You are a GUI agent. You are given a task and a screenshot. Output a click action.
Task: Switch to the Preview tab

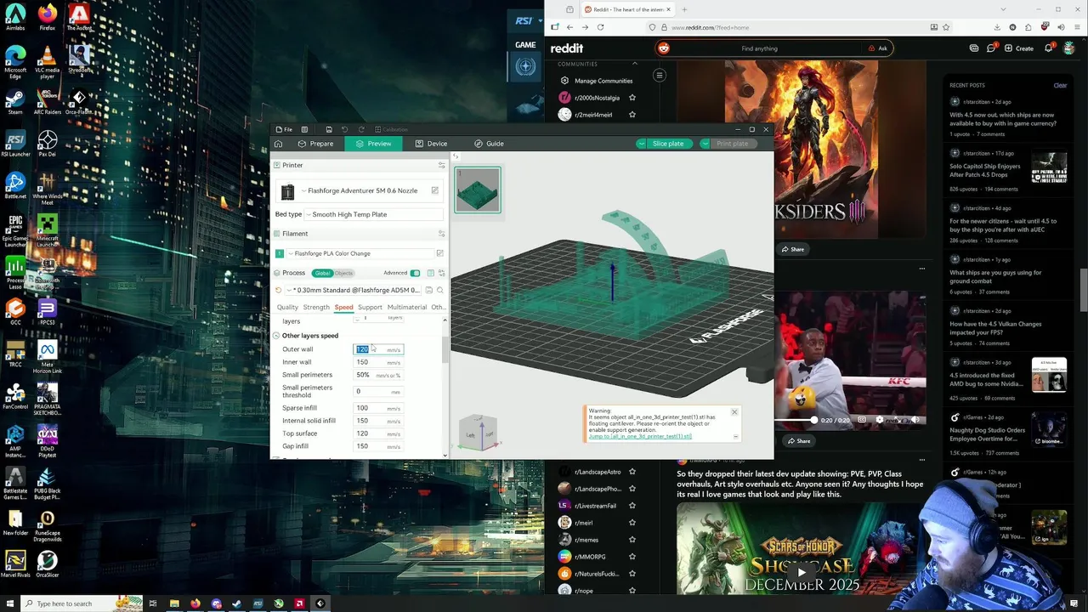click(374, 144)
